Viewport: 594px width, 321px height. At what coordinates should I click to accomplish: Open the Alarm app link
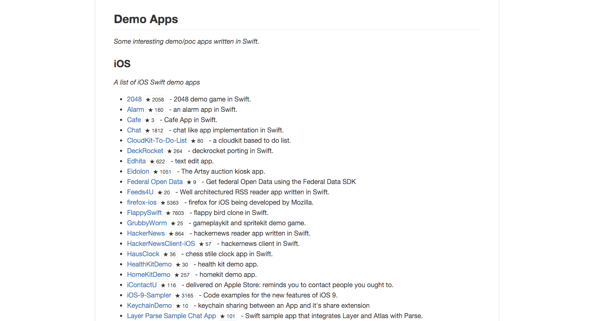click(136, 109)
